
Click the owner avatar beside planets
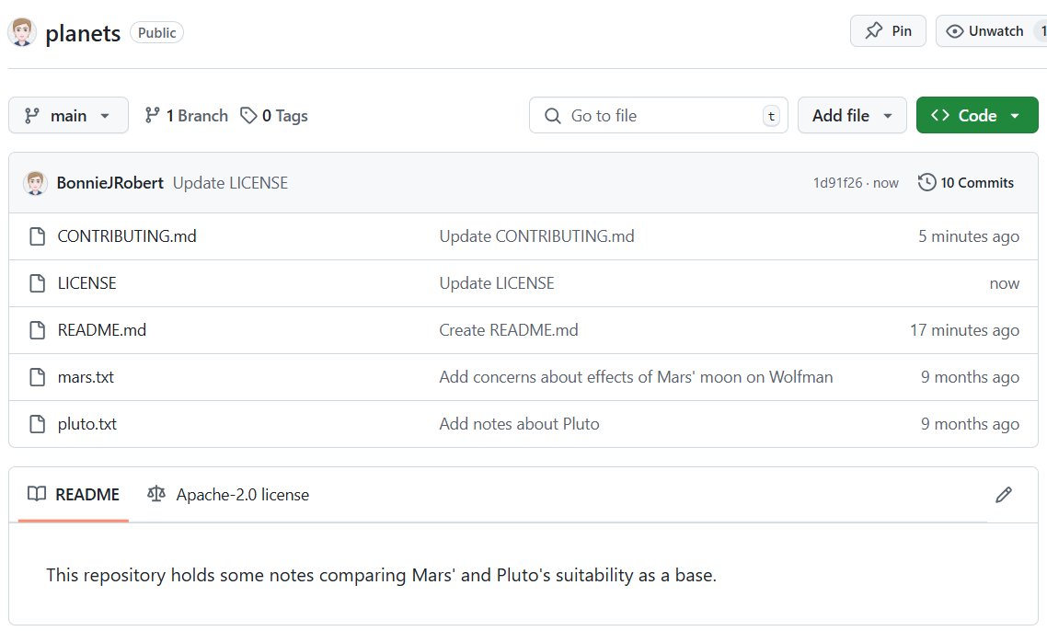click(22, 32)
